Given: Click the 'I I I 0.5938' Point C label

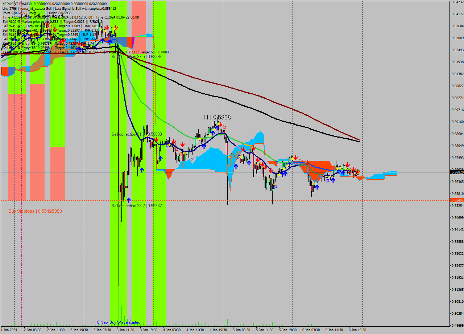Looking at the screenshot, I should pyautogui.click(x=217, y=117).
